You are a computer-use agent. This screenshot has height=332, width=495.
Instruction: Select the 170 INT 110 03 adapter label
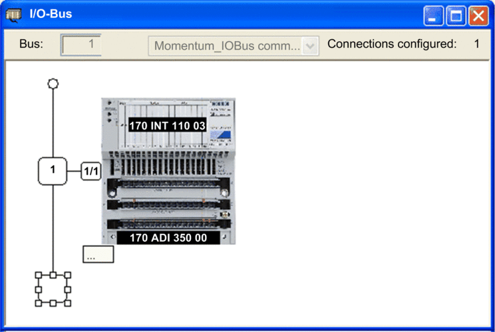click(167, 125)
